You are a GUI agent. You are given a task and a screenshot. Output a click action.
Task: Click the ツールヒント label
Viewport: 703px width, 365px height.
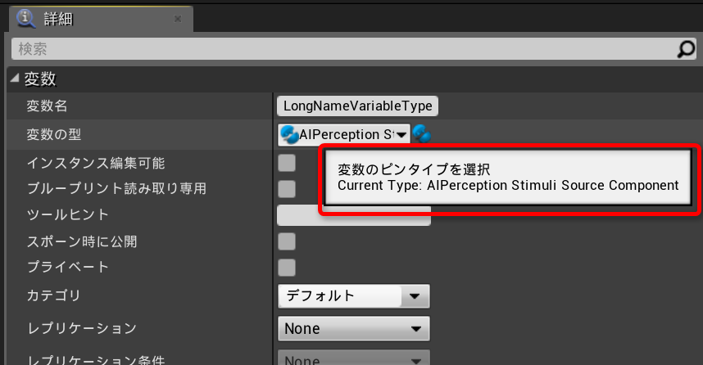(68, 214)
